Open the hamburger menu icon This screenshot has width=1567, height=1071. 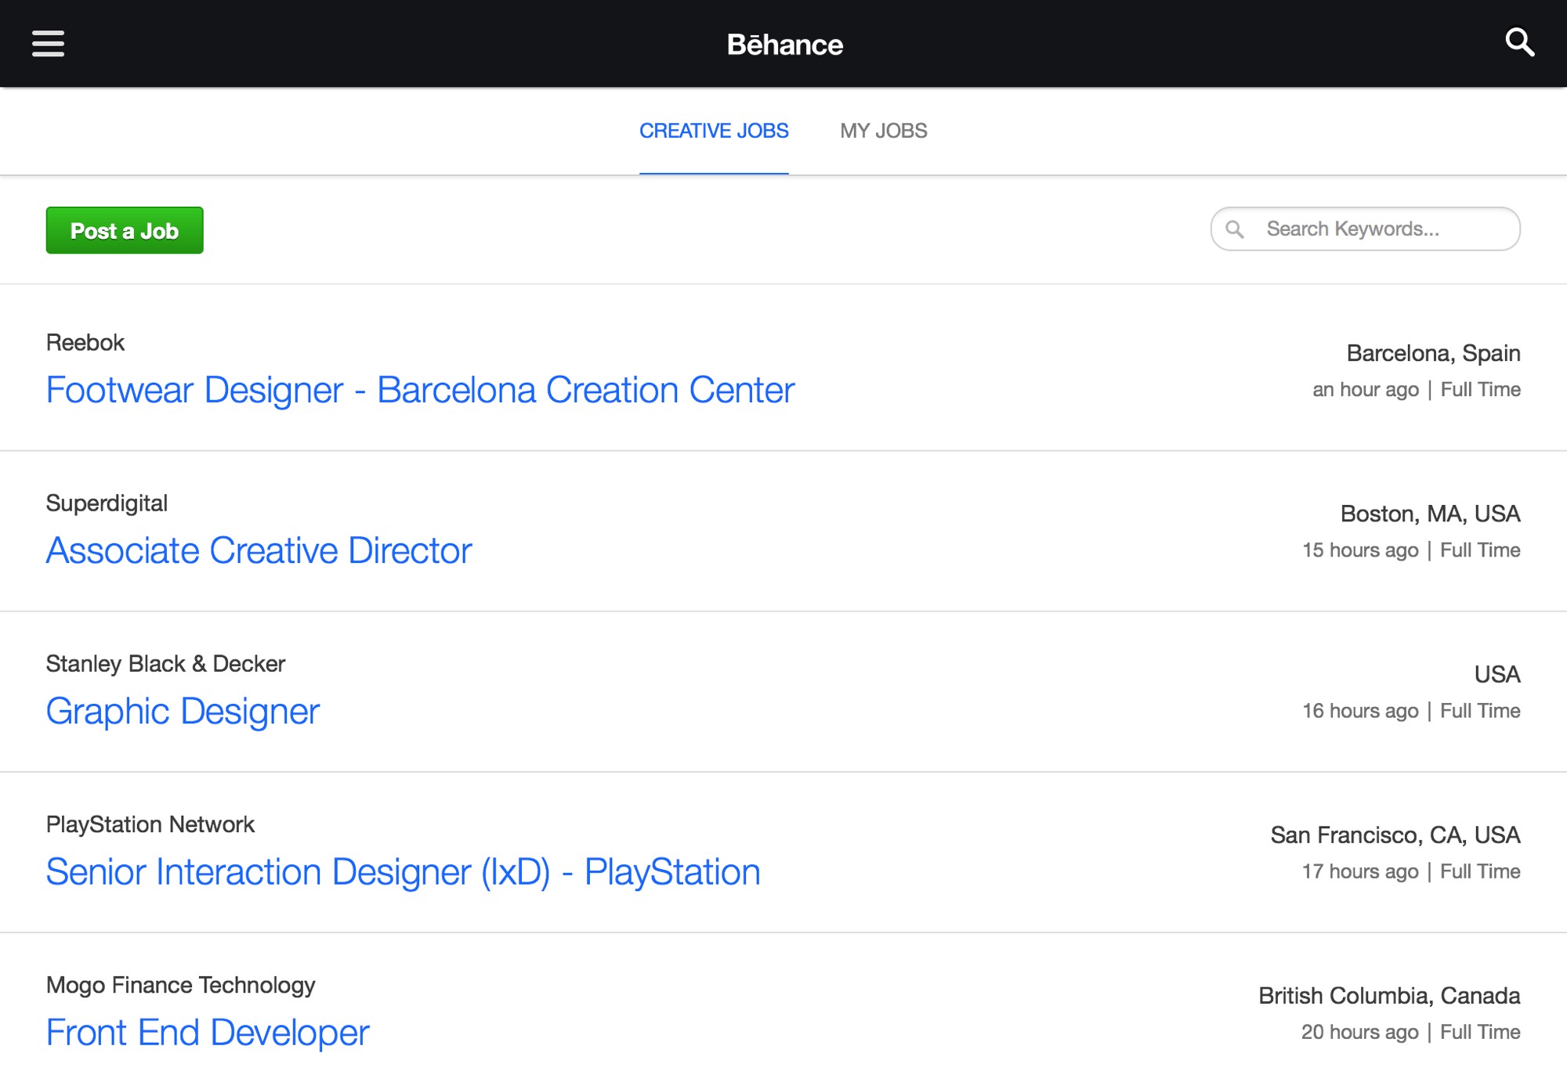[x=48, y=44]
